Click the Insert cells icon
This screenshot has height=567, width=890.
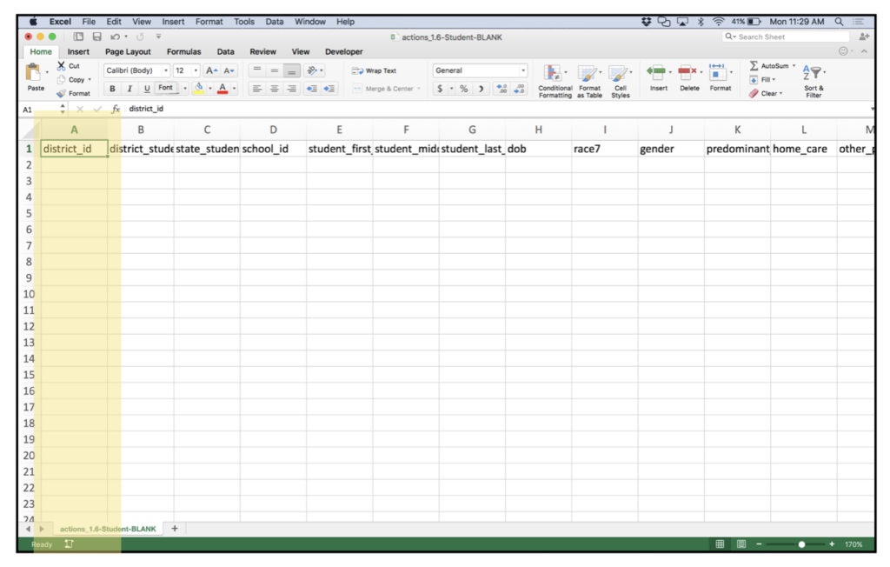coord(656,73)
